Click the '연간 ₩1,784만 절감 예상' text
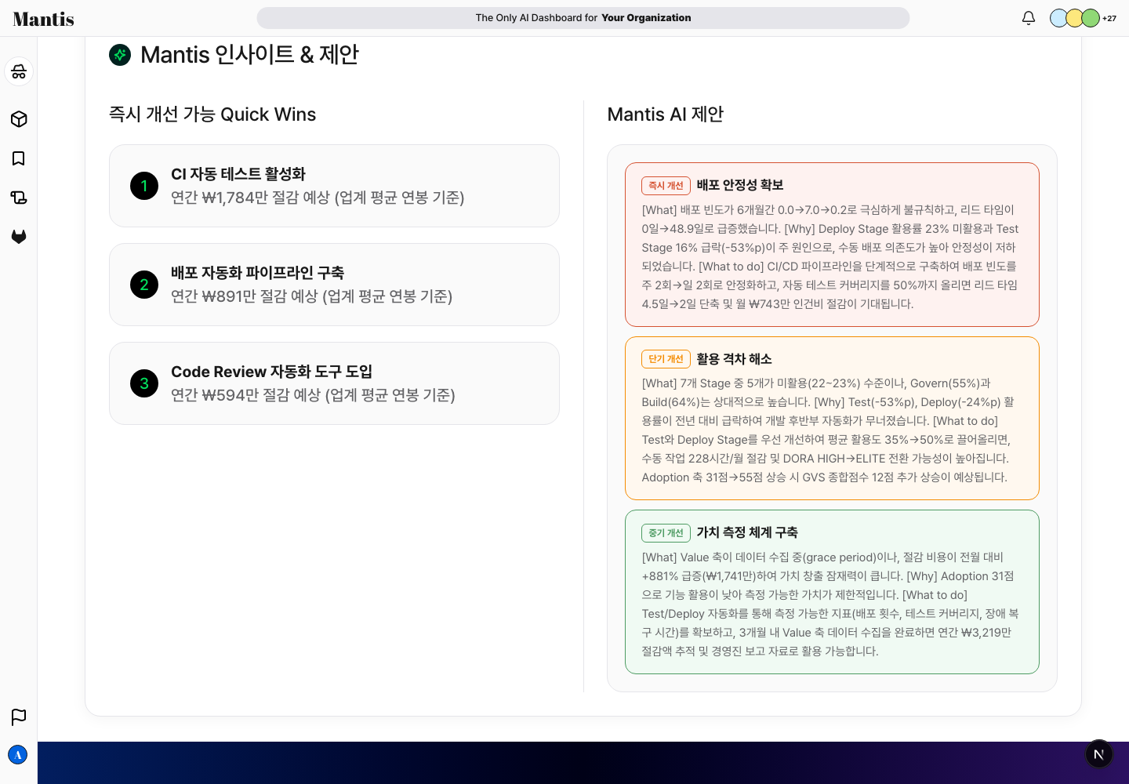The width and height of the screenshot is (1129, 784). tap(251, 198)
